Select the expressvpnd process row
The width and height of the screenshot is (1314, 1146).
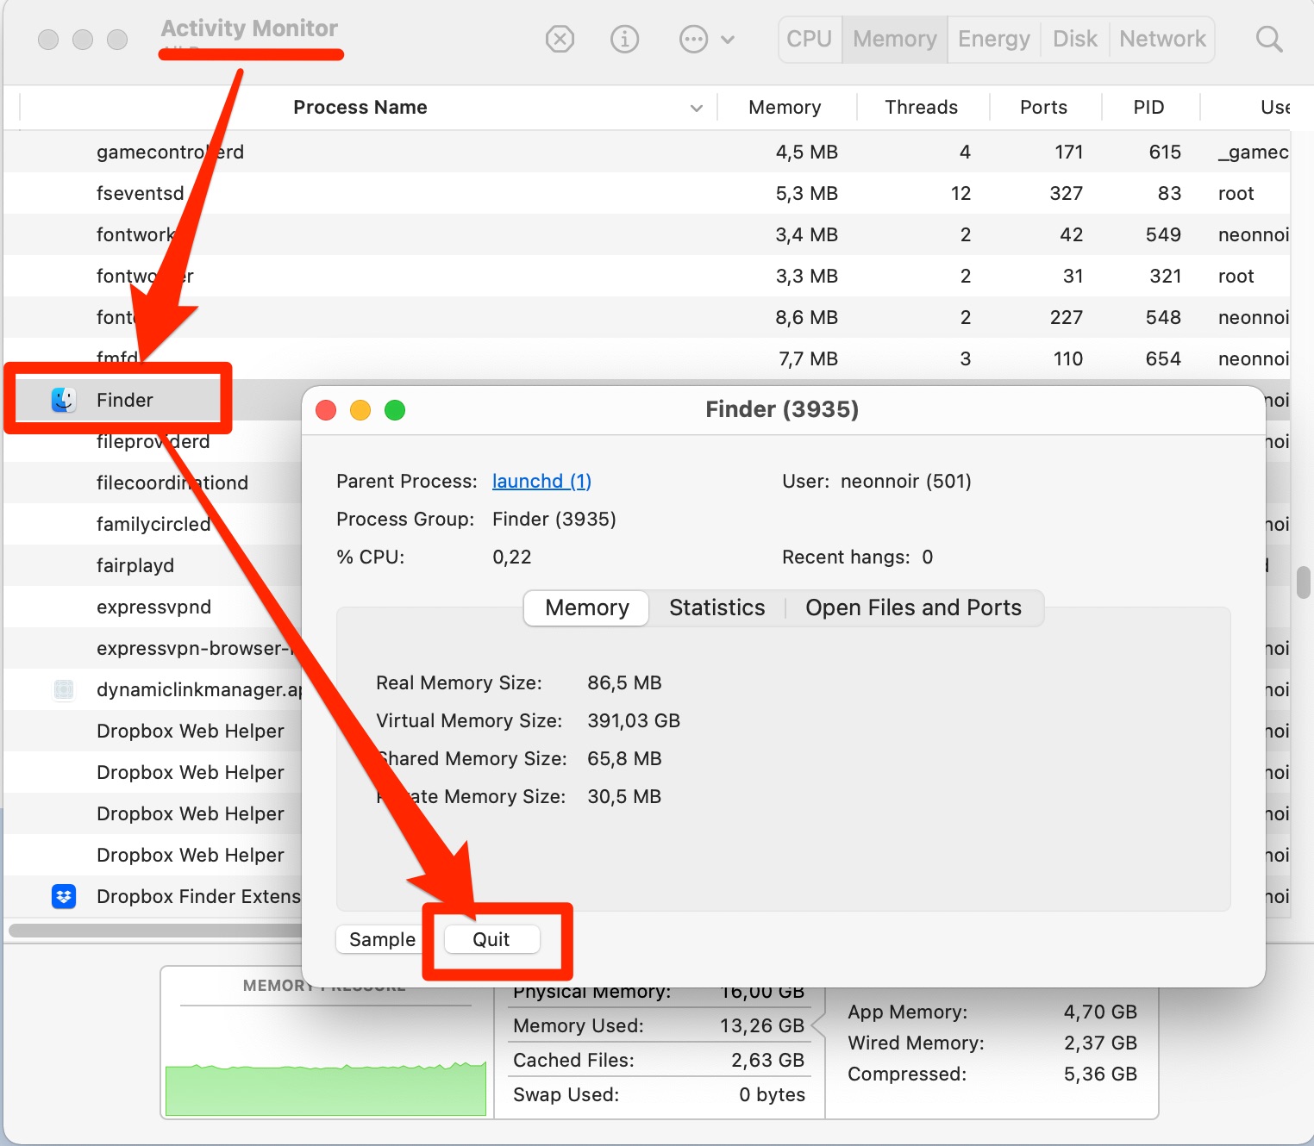point(153,607)
